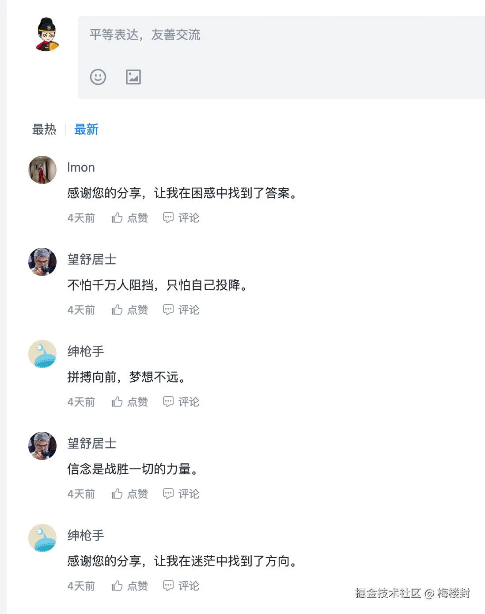The height and width of the screenshot is (614, 485).
Task: Like 望舒居士's first comment
Action: tap(117, 310)
